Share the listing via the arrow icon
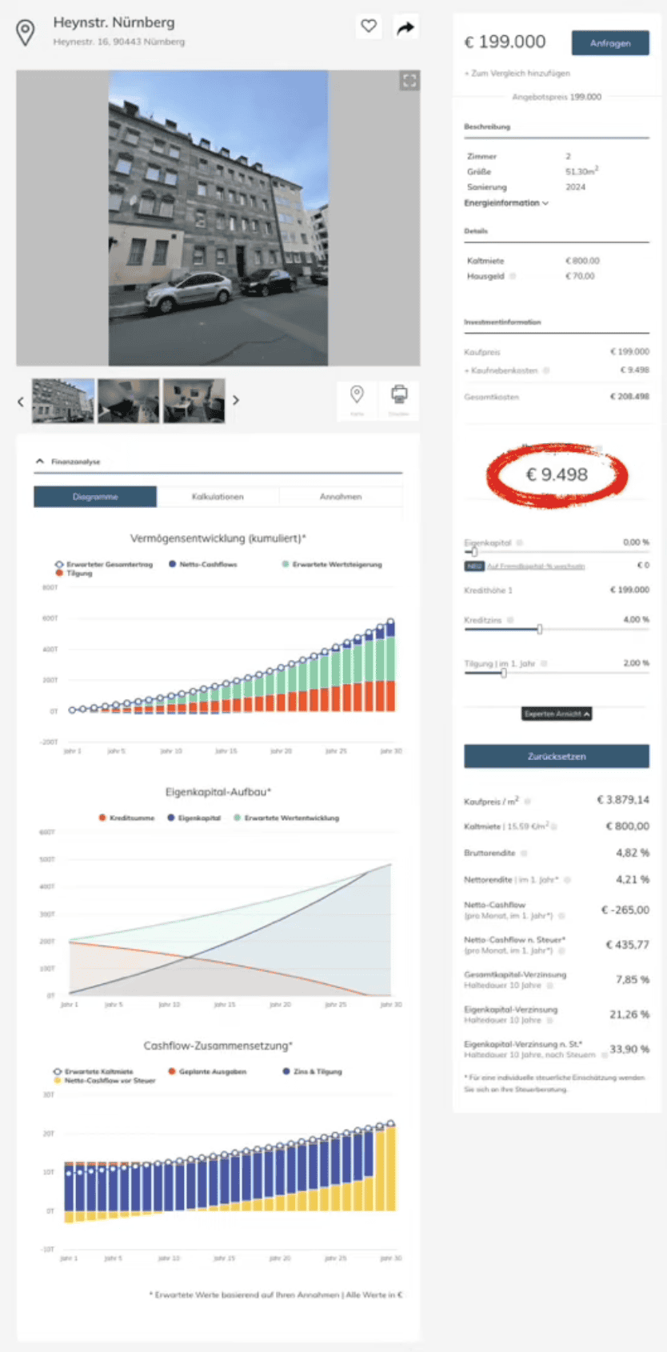 click(405, 29)
